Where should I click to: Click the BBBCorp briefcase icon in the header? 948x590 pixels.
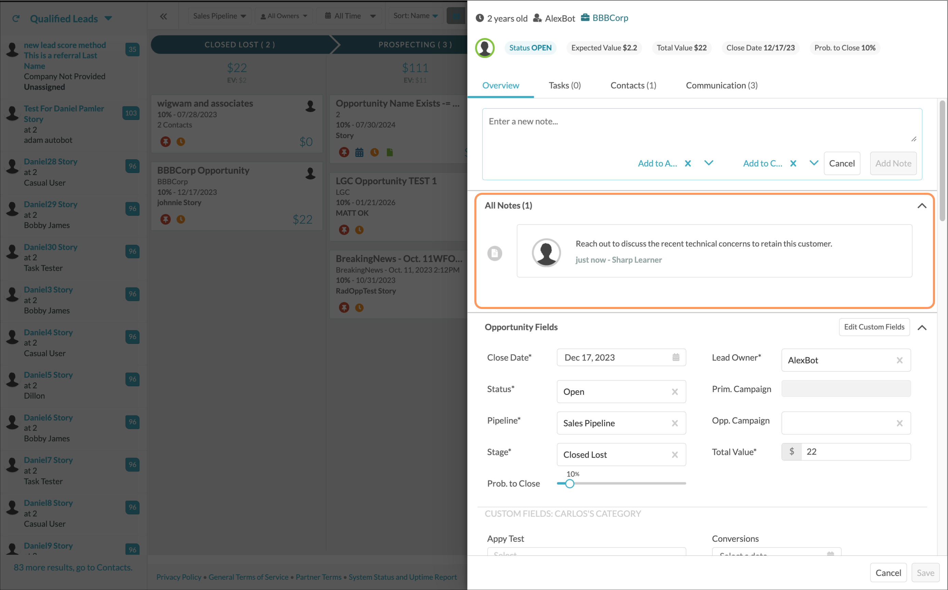pos(584,17)
